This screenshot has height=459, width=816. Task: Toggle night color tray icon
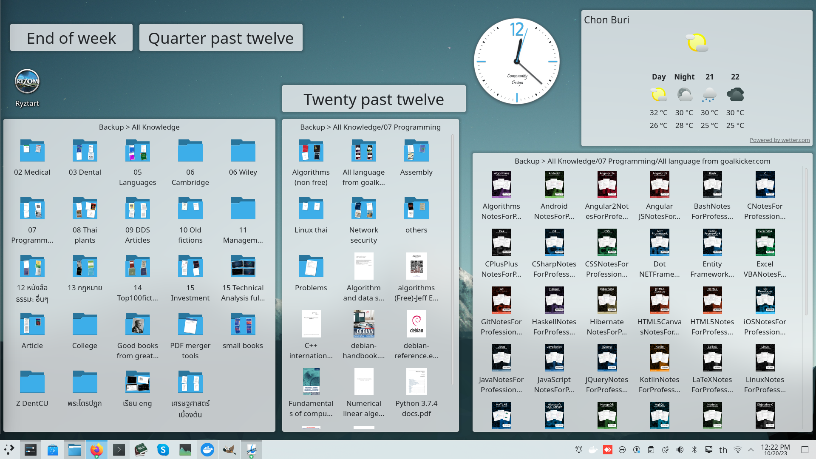[x=666, y=450]
